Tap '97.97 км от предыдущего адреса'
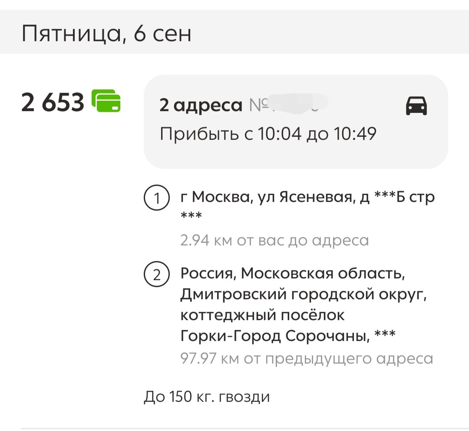The image size is (469, 431). [x=307, y=358]
